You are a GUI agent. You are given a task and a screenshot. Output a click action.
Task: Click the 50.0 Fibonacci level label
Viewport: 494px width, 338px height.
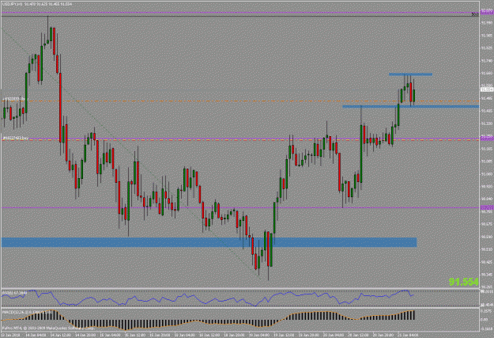pyautogui.click(x=475, y=14)
